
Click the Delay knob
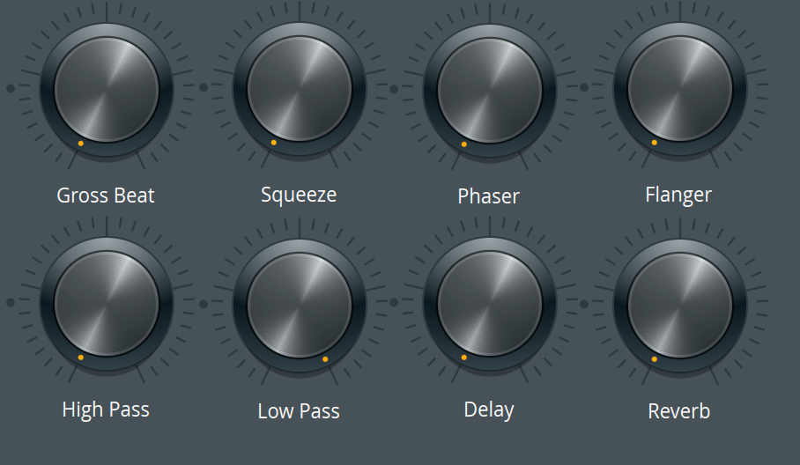[490, 304]
